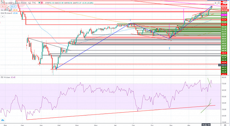The image size is (230, 126).
Task: Select the MA 200 close indicator label
Action: coord(7,10)
